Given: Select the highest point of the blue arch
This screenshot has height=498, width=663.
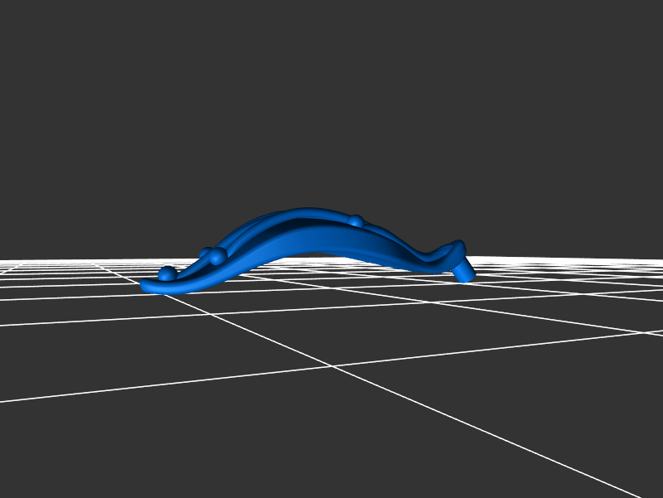Looking at the screenshot, I should coord(307,210).
